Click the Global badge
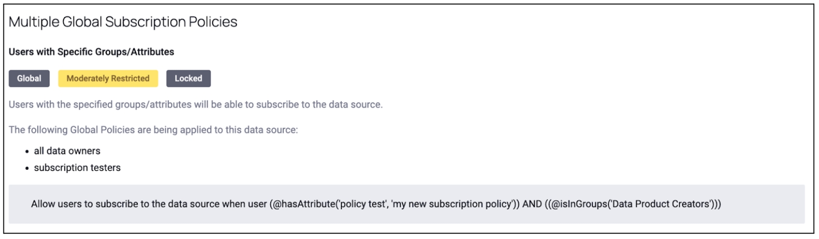 coord(29,79)
